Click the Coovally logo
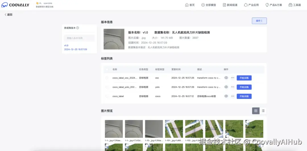Image resolution: width=307 pixels, height=151 pixels. point(15,5)
